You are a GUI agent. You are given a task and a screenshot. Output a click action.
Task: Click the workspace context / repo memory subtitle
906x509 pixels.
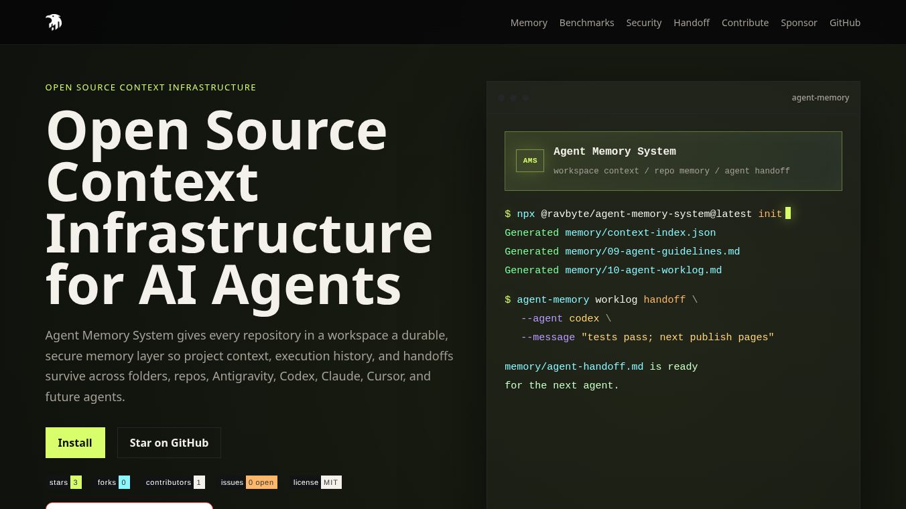click(x=671, y=171)
